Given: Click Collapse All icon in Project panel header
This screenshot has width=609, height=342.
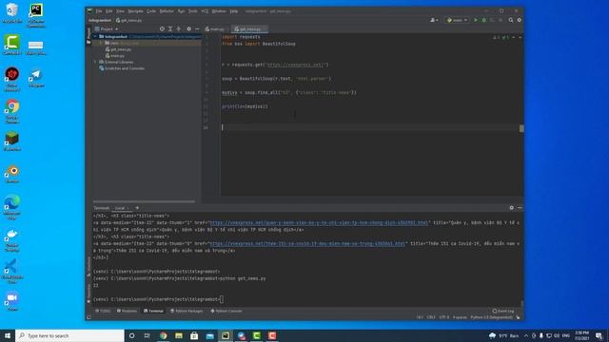Looking at the screenshot, I should (179, 29).
